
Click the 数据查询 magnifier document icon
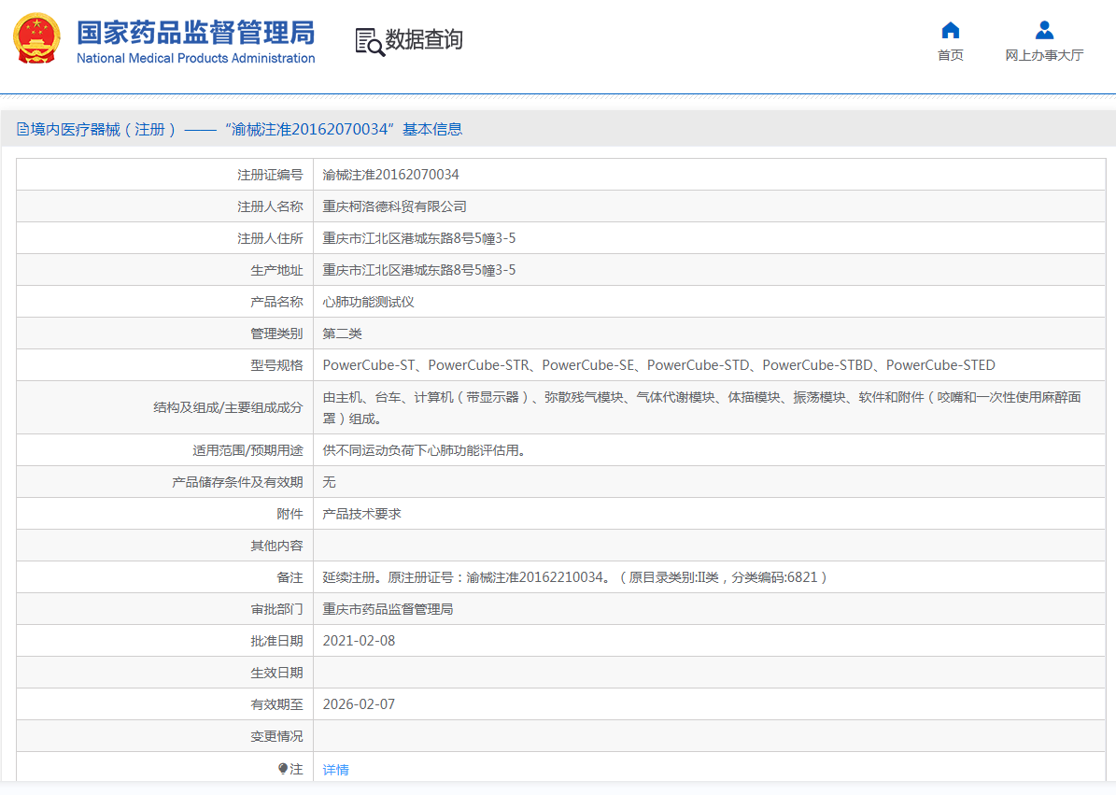[369, 41]
